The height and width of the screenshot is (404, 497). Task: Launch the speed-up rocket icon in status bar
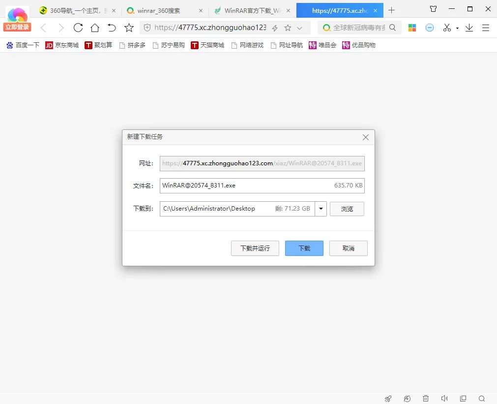click(x=388, y=399)
